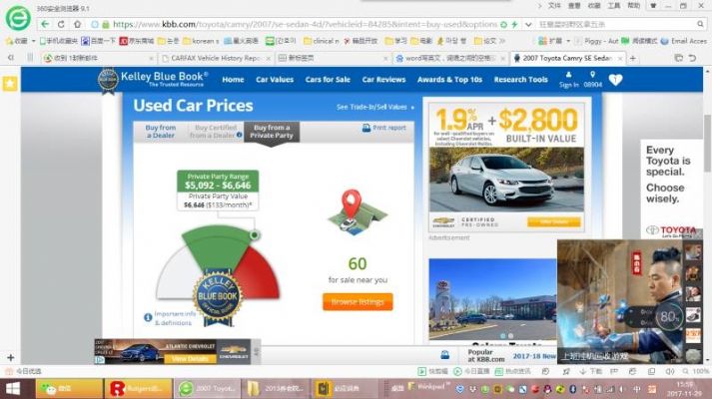Screen dimensions: 712x399
Task: Open the Windows Start button
Action: [x=14, y=387]
